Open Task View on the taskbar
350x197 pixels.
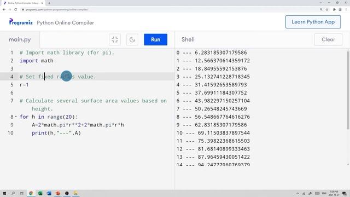click(22, 193)
